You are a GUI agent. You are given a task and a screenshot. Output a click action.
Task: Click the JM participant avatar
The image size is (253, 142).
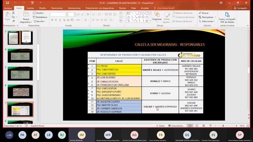[82, 135]
